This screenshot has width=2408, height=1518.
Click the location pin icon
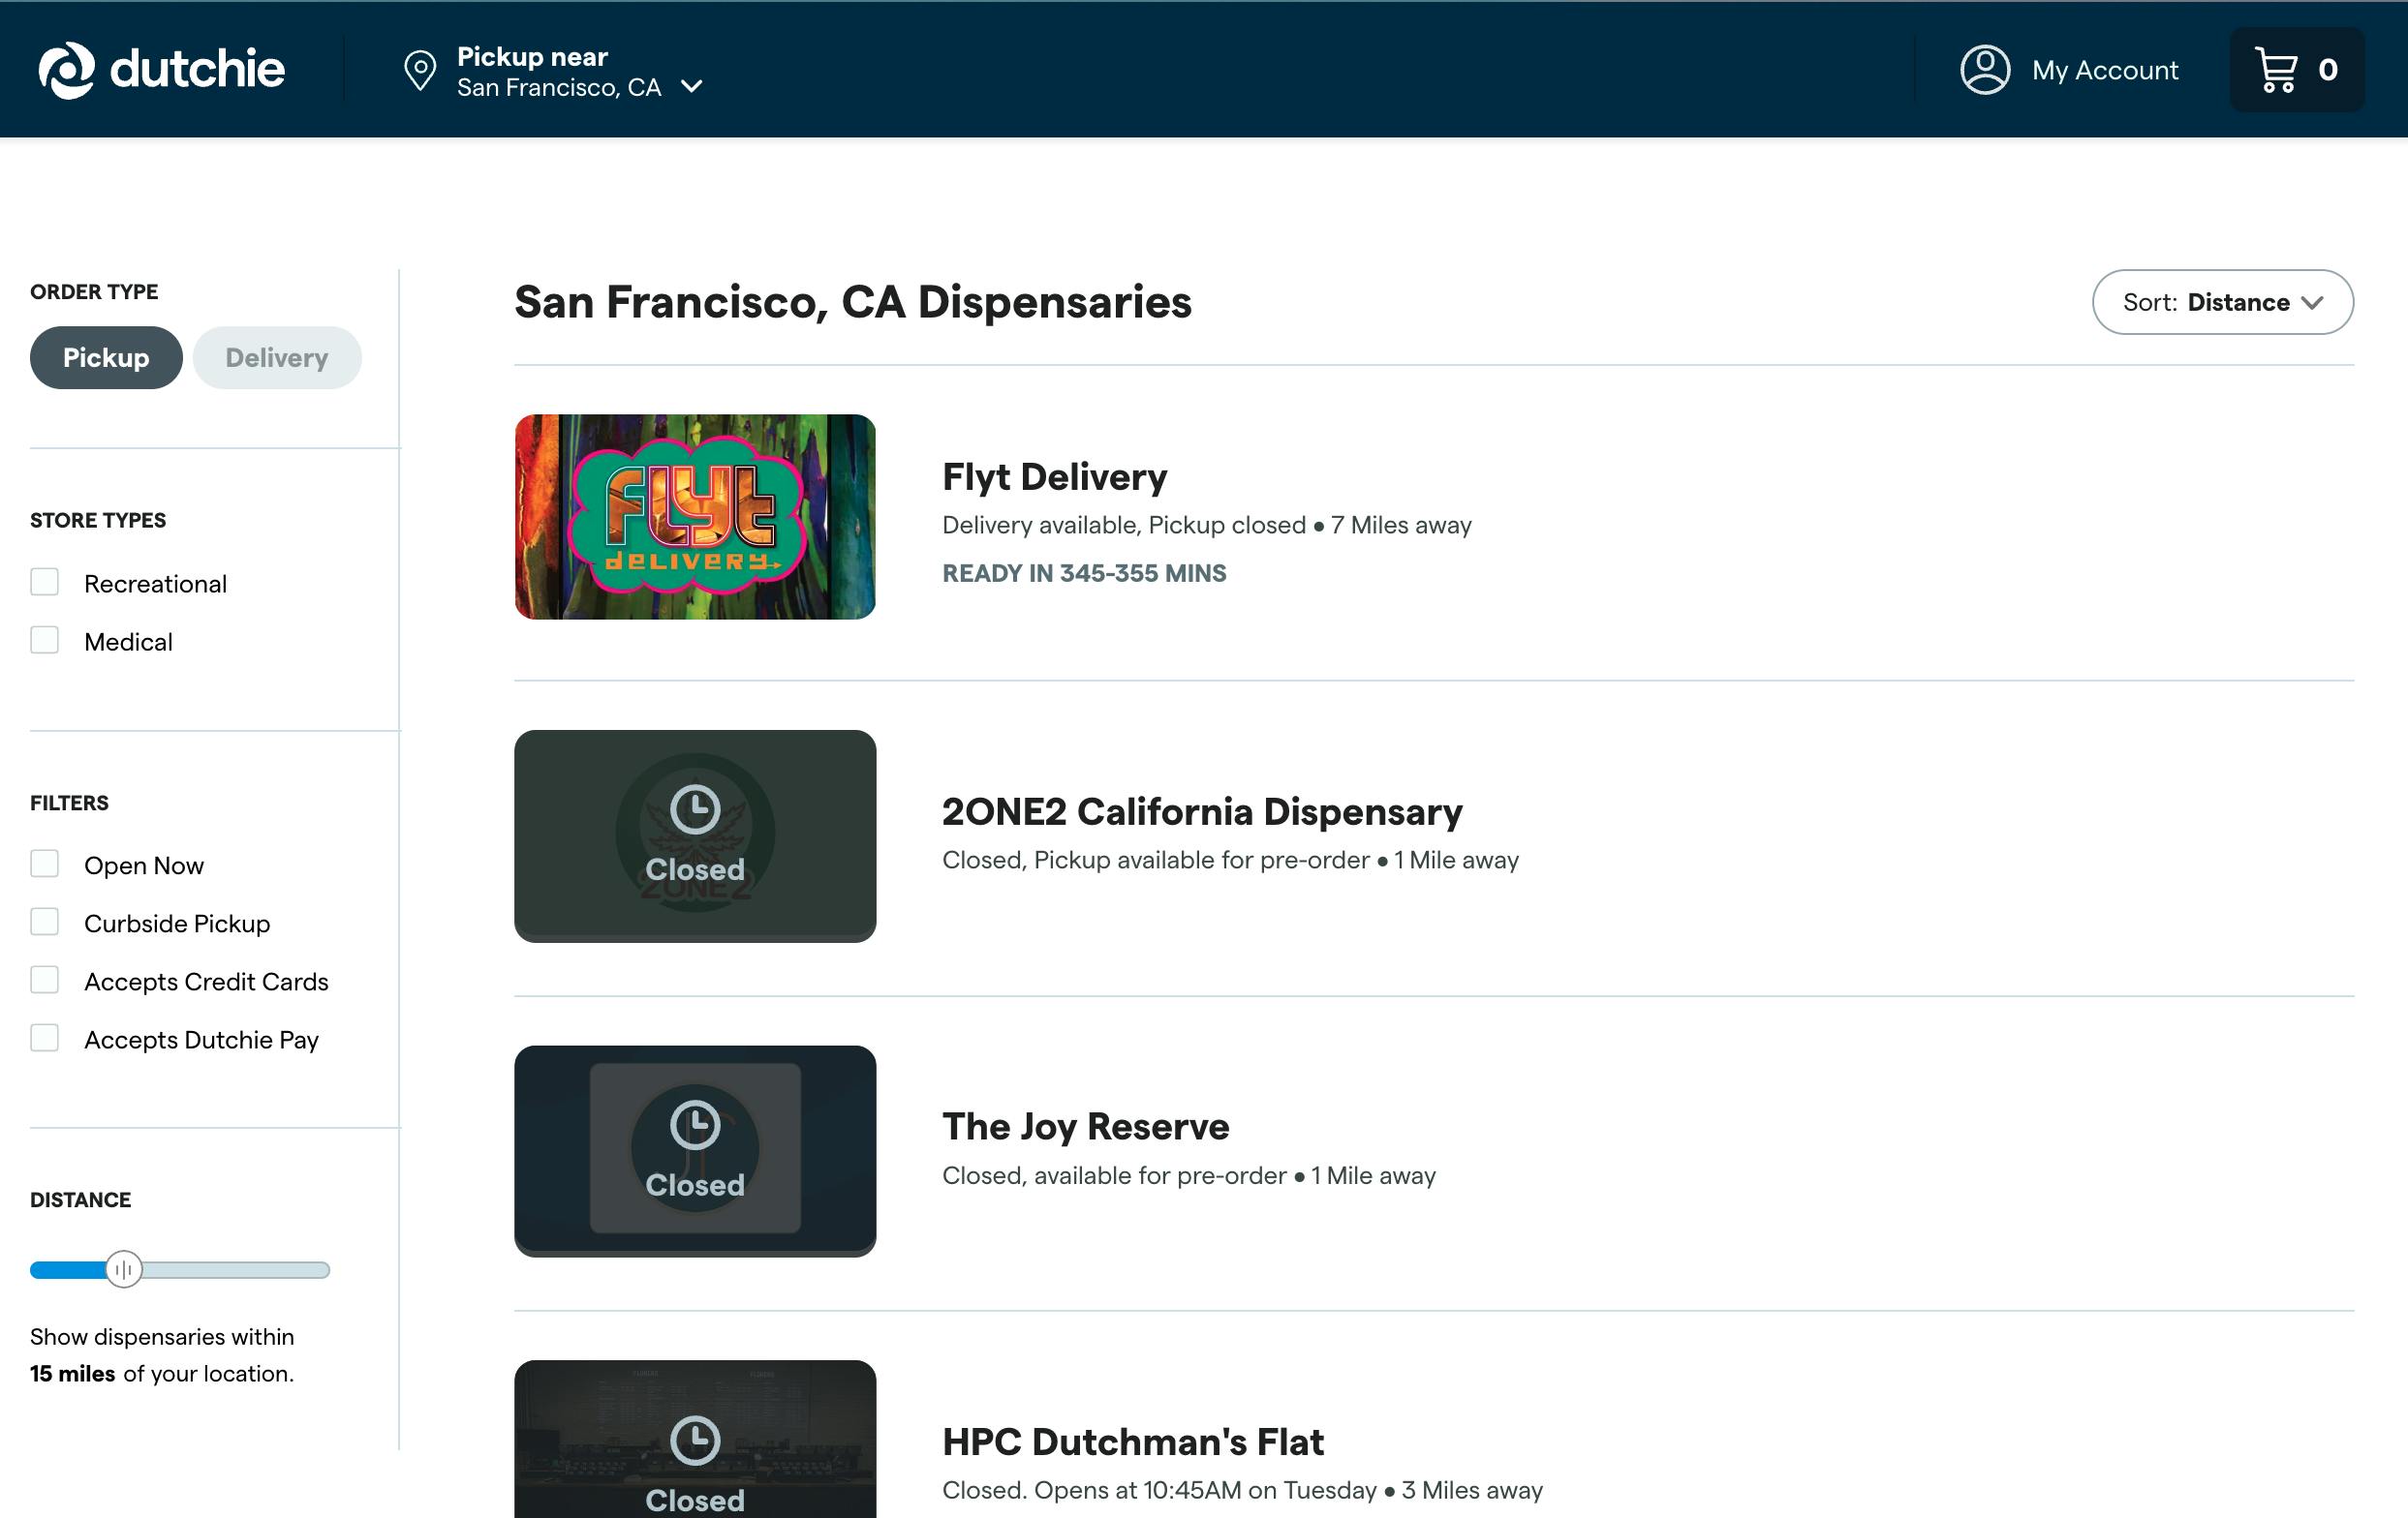coord(420,71)
